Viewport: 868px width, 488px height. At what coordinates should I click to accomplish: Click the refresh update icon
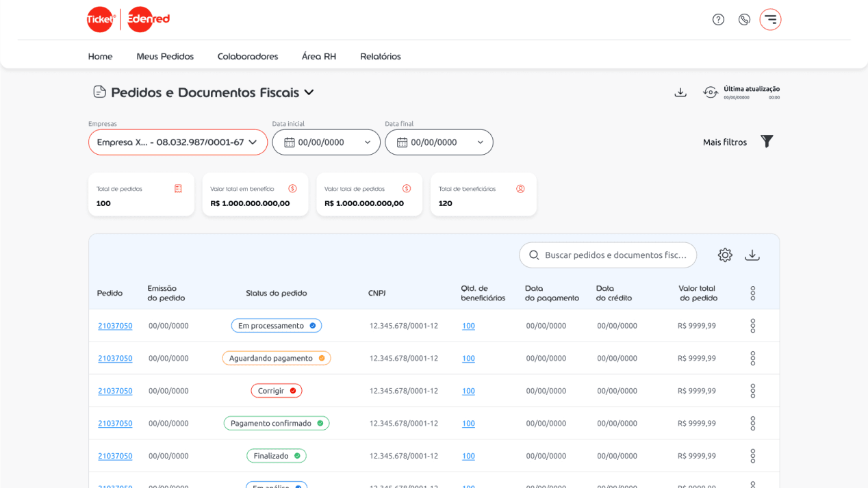pyautogui.click(x=711, y=92)
